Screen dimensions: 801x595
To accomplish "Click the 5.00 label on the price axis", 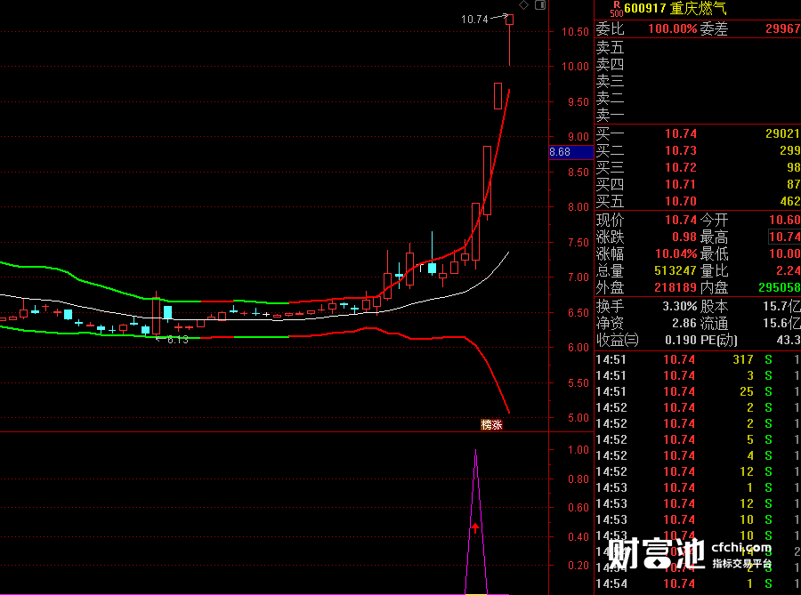I will click(578, 417).
